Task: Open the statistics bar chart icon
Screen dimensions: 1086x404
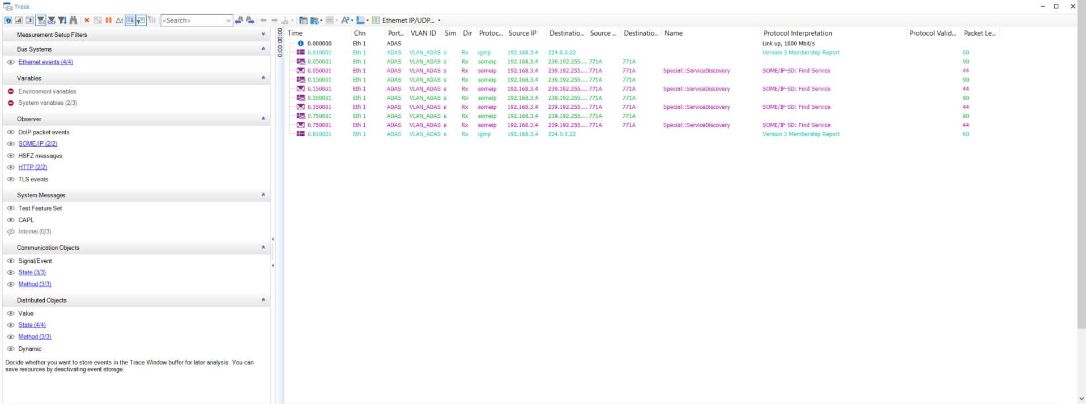Action: coord(19,20)
